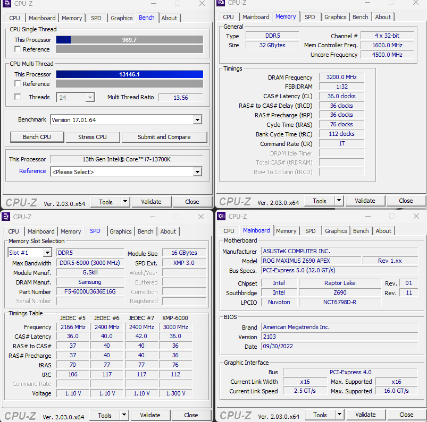Screen dimensions: 427x422
Task: Select the About tab in the Bench window
Action: pyautogui.click(x=169, y=18)
